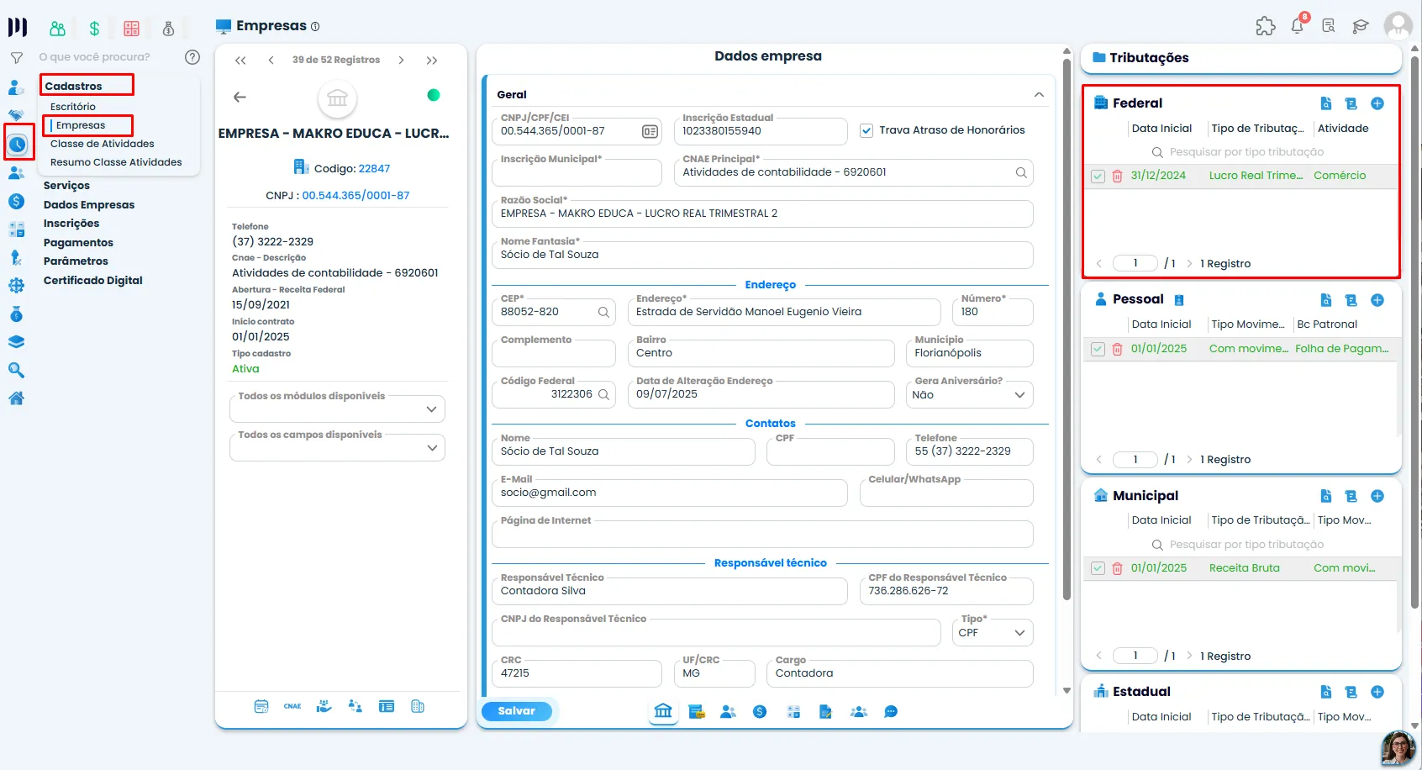The image size is (1422, 770).
Task: Expand Todos os campos disponíveis dropdown
Action: [x=337, y=448]
